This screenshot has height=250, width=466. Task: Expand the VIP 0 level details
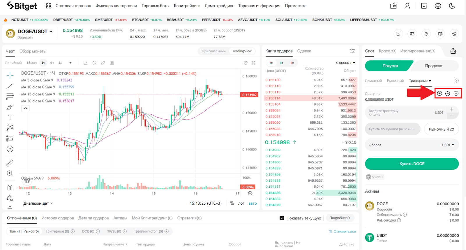click(375, 177)
